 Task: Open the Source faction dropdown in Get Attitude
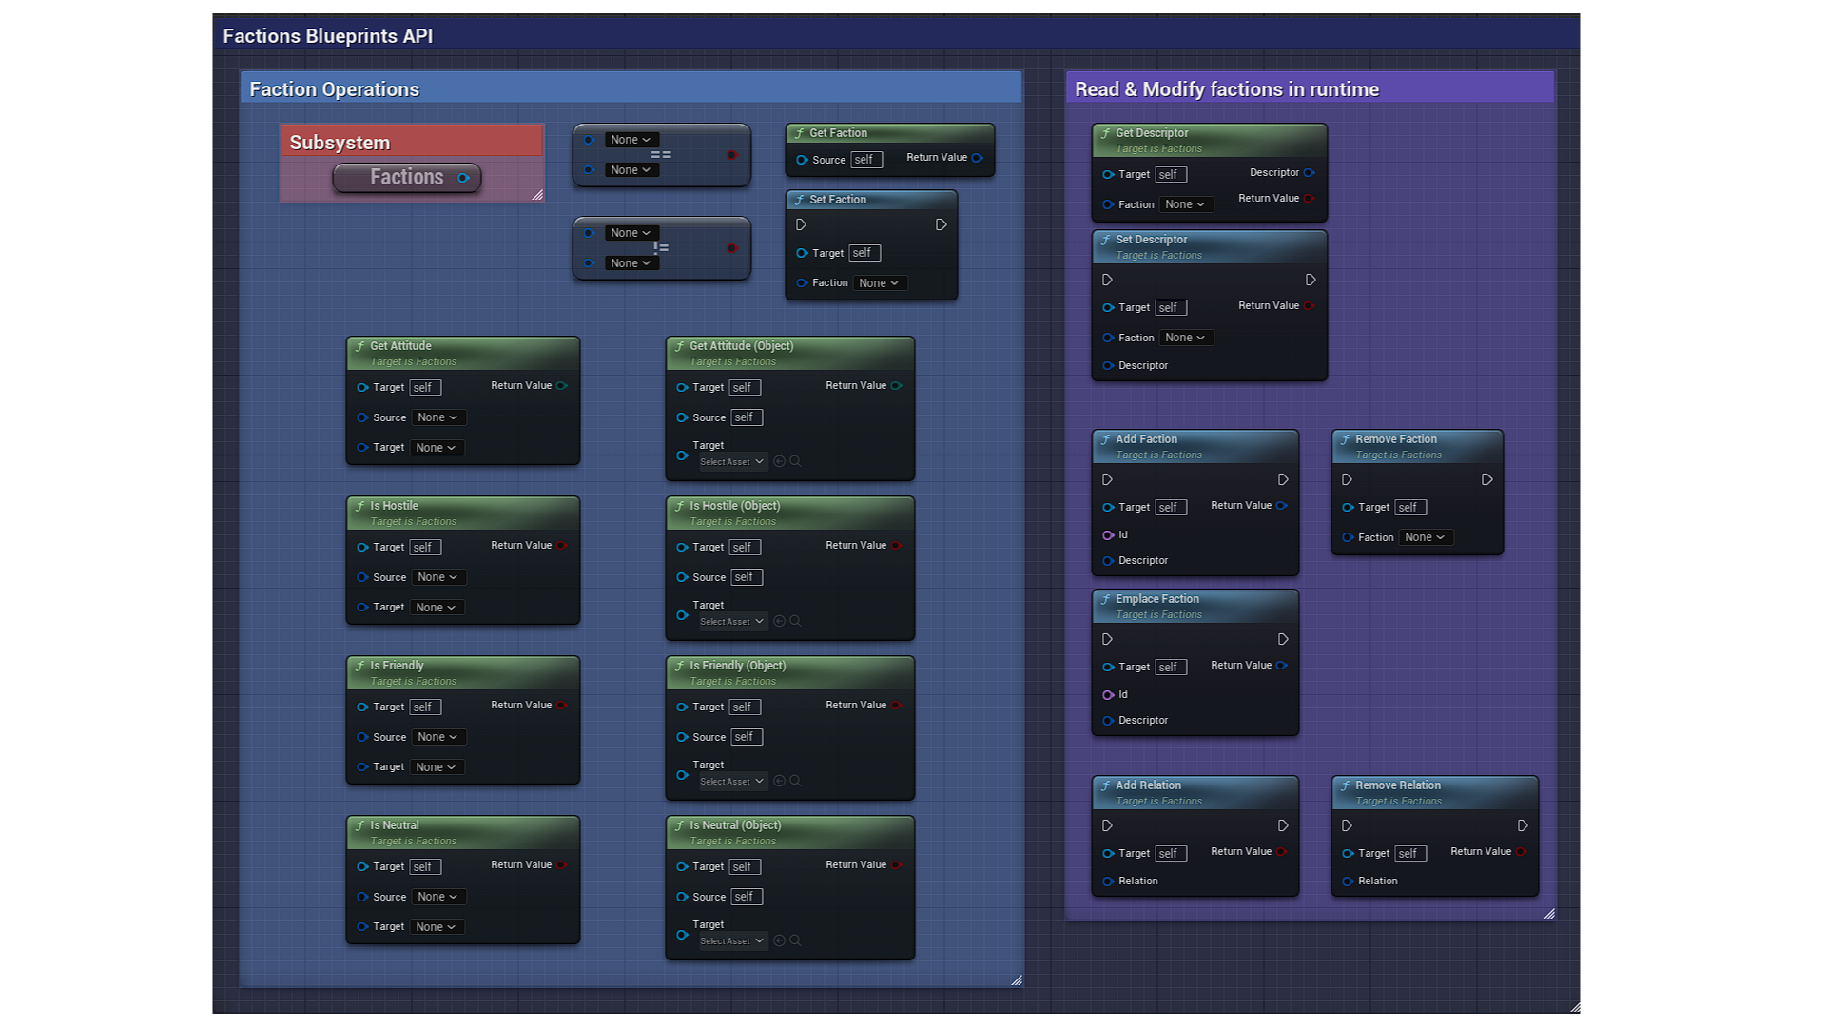click(436, 417)
